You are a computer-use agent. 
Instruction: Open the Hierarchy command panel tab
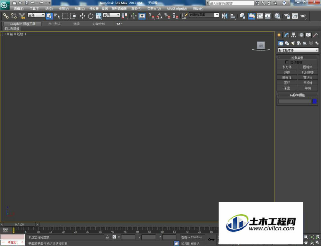coord(294,35)
